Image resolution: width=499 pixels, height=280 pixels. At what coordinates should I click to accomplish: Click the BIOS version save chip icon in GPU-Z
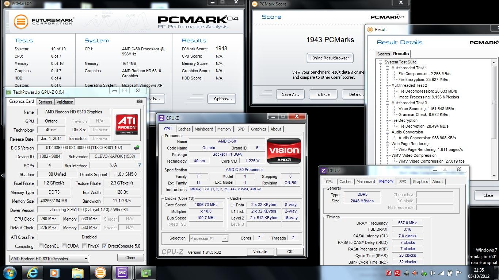(137, 148)
